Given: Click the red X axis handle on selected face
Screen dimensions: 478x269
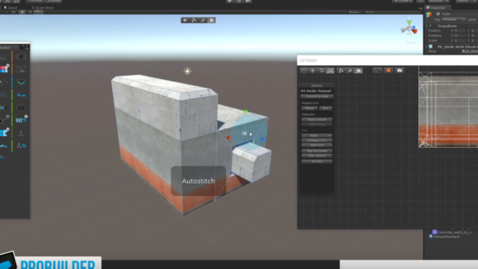Looking at the screenshot, I should click(229, 137).
